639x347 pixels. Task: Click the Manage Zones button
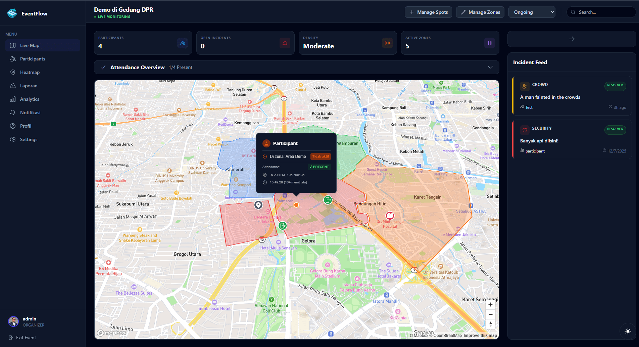pyautogui.click(x=480, y=12)
